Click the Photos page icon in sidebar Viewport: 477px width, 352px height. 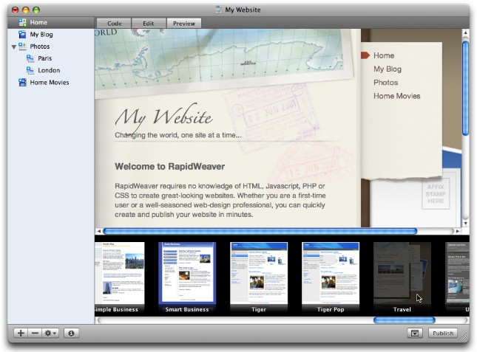22,46
